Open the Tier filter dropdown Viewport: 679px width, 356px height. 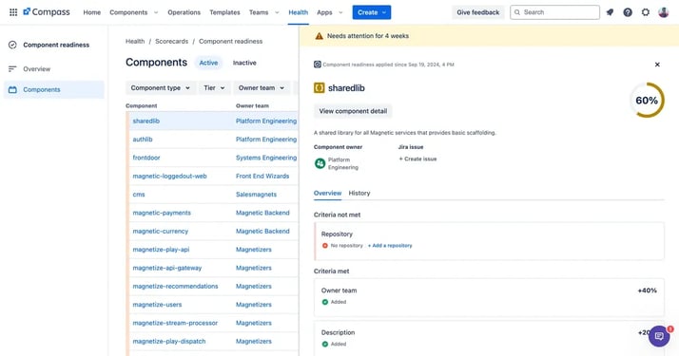[214, 87]
